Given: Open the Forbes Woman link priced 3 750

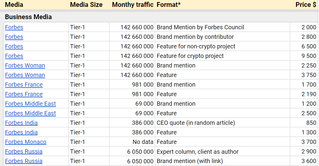Looking at the screenshot, I should 25,75.
